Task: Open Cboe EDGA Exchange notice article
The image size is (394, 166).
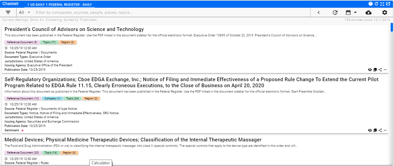Action: point(191,82)
